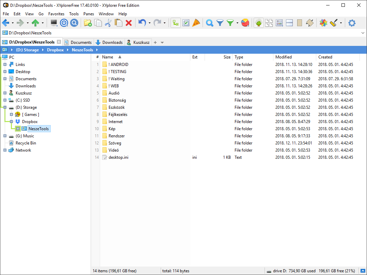The height and width of the screenshot is (275, 367).
Task: Collapse the (D:) Storage drive node
Action: point(5,107)
